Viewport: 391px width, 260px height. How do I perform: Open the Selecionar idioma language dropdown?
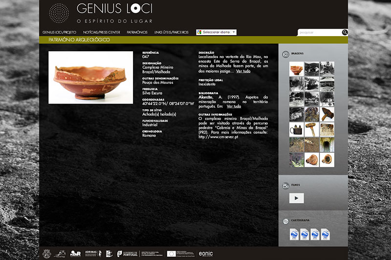pyautogui.click(x=217, y=32)
